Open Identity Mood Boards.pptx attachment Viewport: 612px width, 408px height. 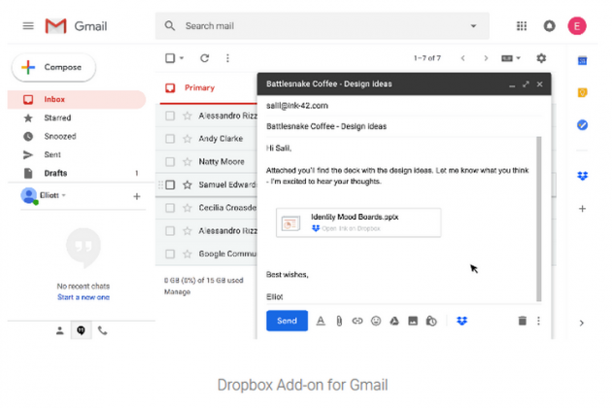tap(358, 222)
